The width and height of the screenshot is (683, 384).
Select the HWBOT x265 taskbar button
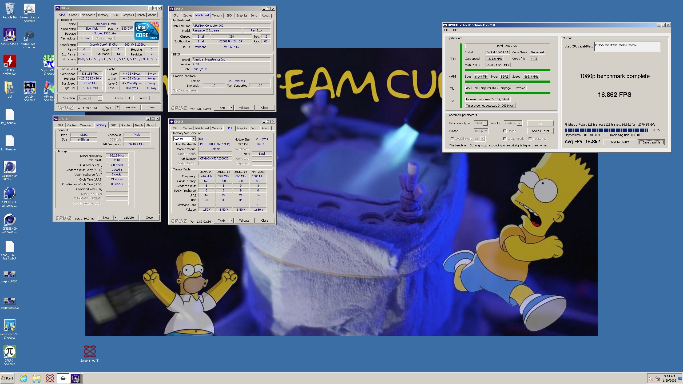[x=63, y=378]
